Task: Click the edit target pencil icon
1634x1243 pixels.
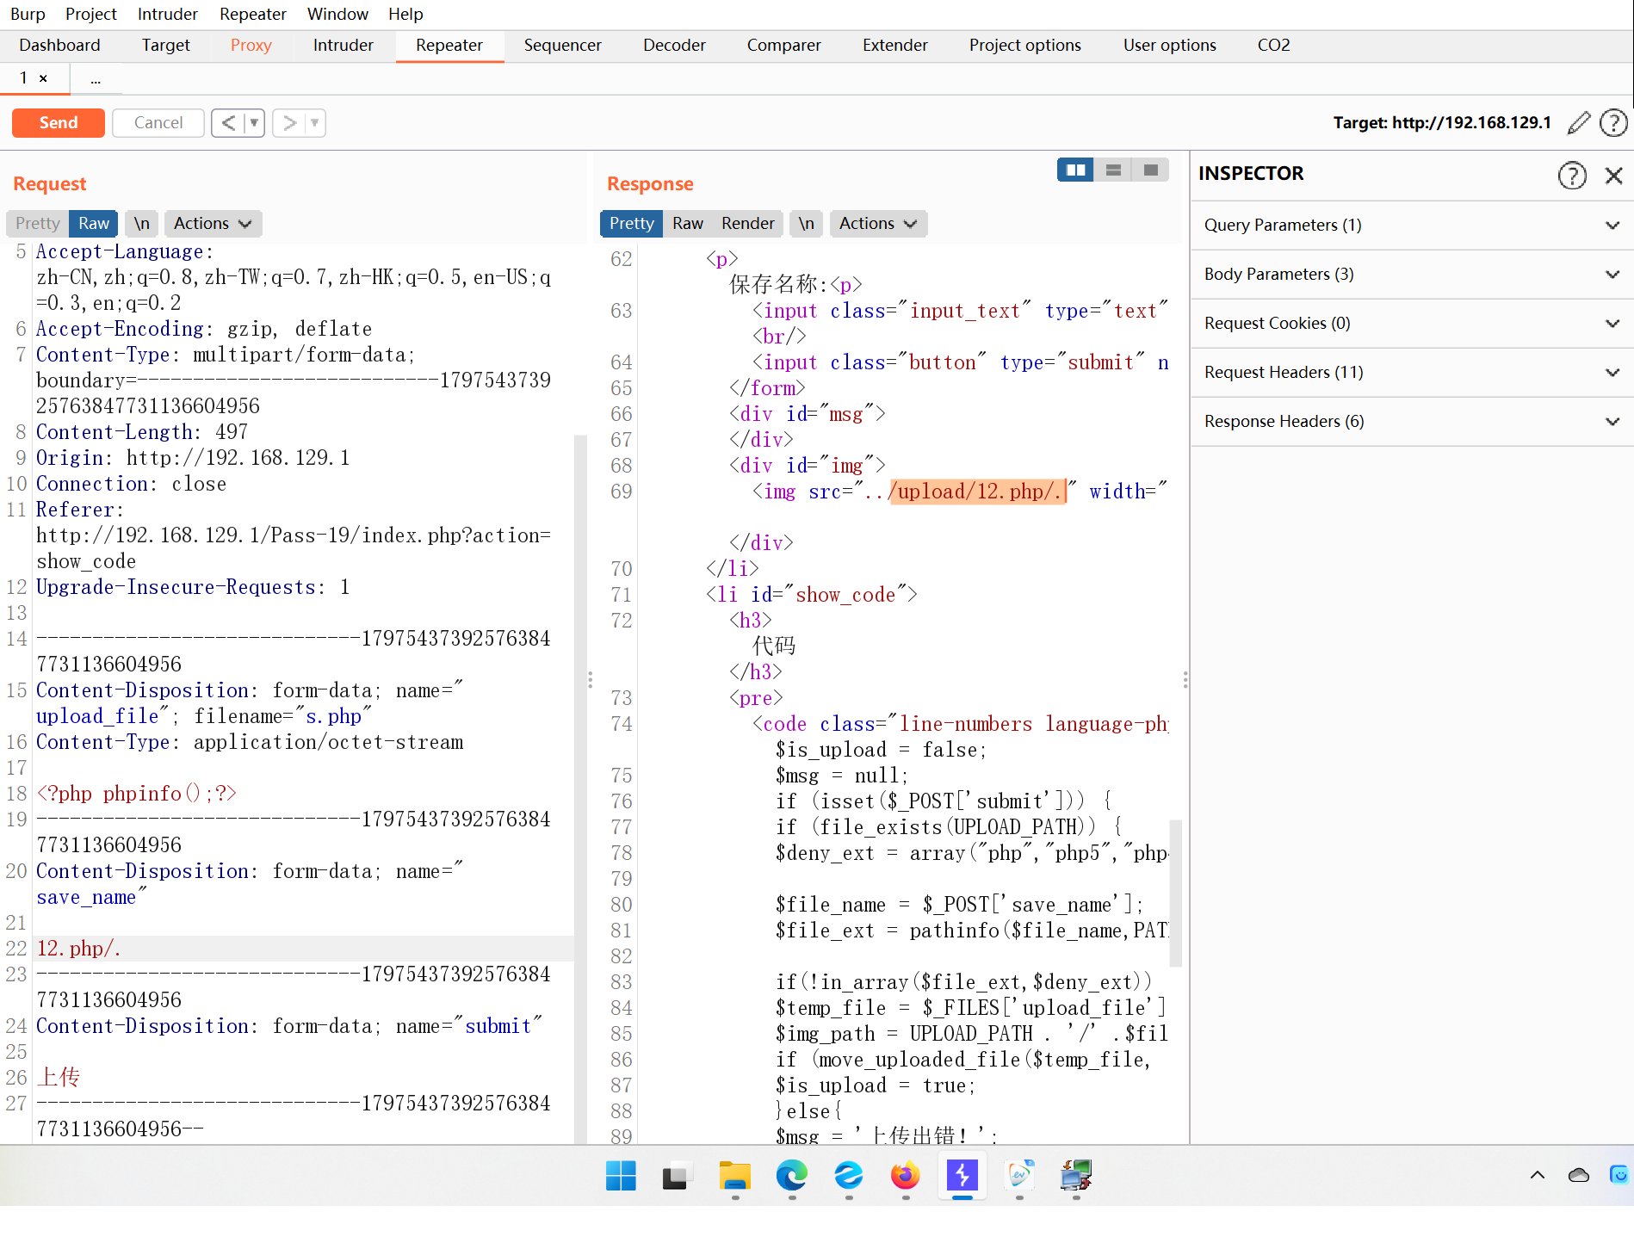Action: (x=1579, y=123)
